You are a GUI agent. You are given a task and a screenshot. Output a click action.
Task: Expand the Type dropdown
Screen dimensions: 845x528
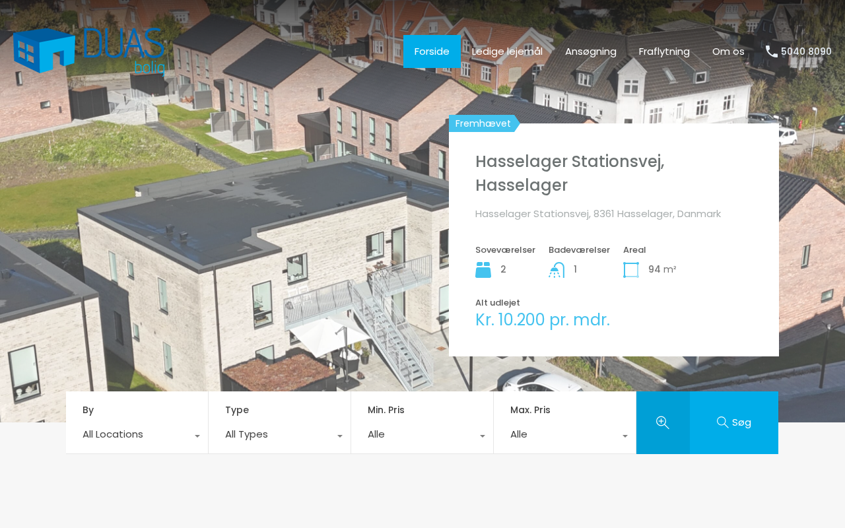280,434
